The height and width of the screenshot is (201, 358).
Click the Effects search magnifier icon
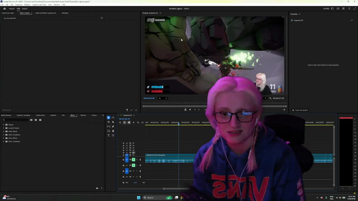(4, 120)
